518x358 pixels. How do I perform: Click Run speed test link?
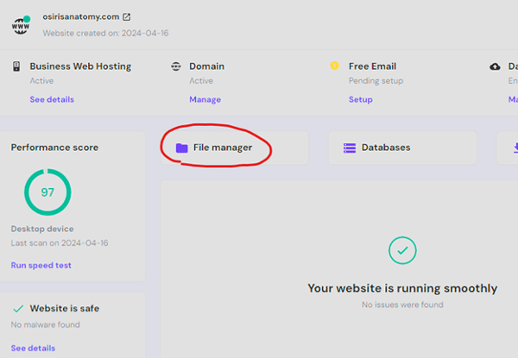click(x=41, y=266)
